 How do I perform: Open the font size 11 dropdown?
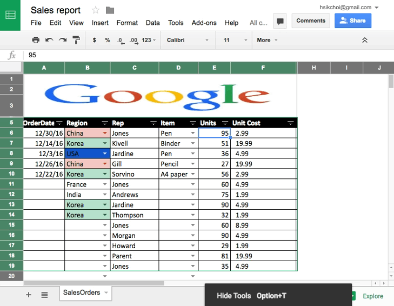point(235,40)
